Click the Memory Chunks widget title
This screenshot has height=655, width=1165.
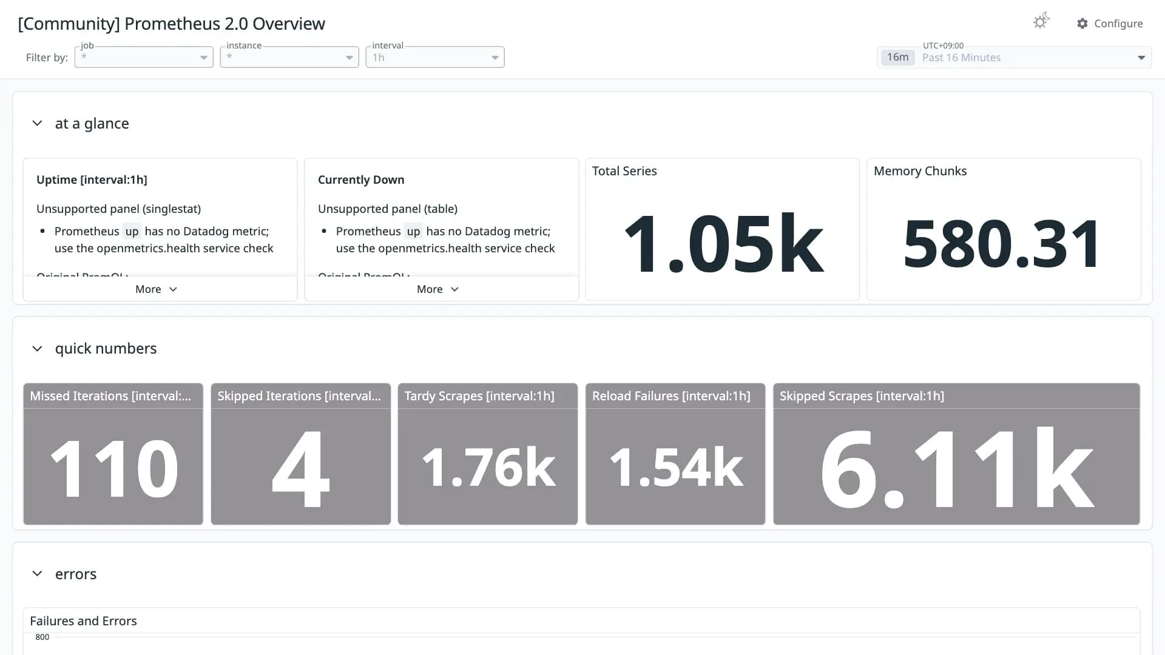click(x=920, y=171)
